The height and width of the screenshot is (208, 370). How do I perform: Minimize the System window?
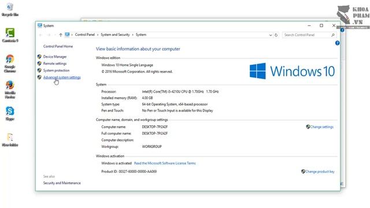(x=309, y=25)
